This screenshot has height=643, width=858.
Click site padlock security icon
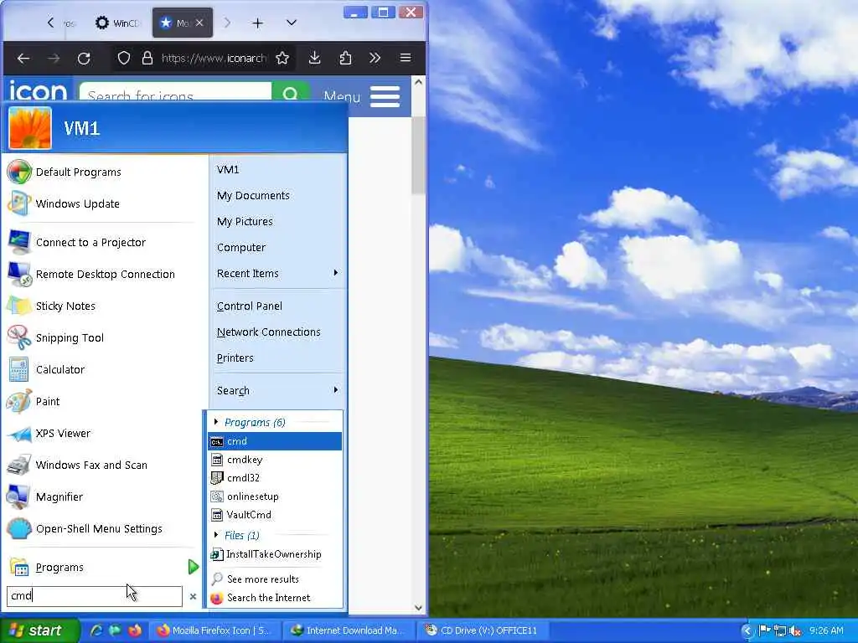(147, 58)
